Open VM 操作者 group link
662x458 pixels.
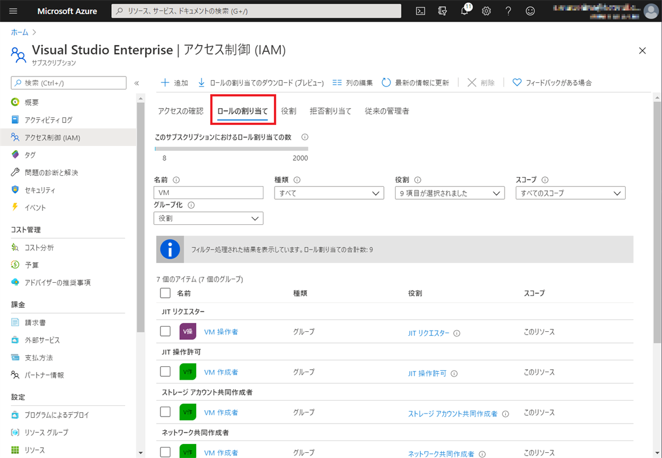coord(221,332)
